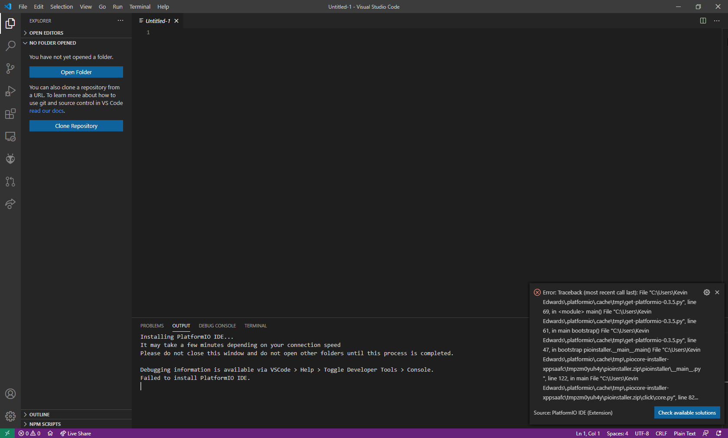Expand the NPM Scripts section

76,424
